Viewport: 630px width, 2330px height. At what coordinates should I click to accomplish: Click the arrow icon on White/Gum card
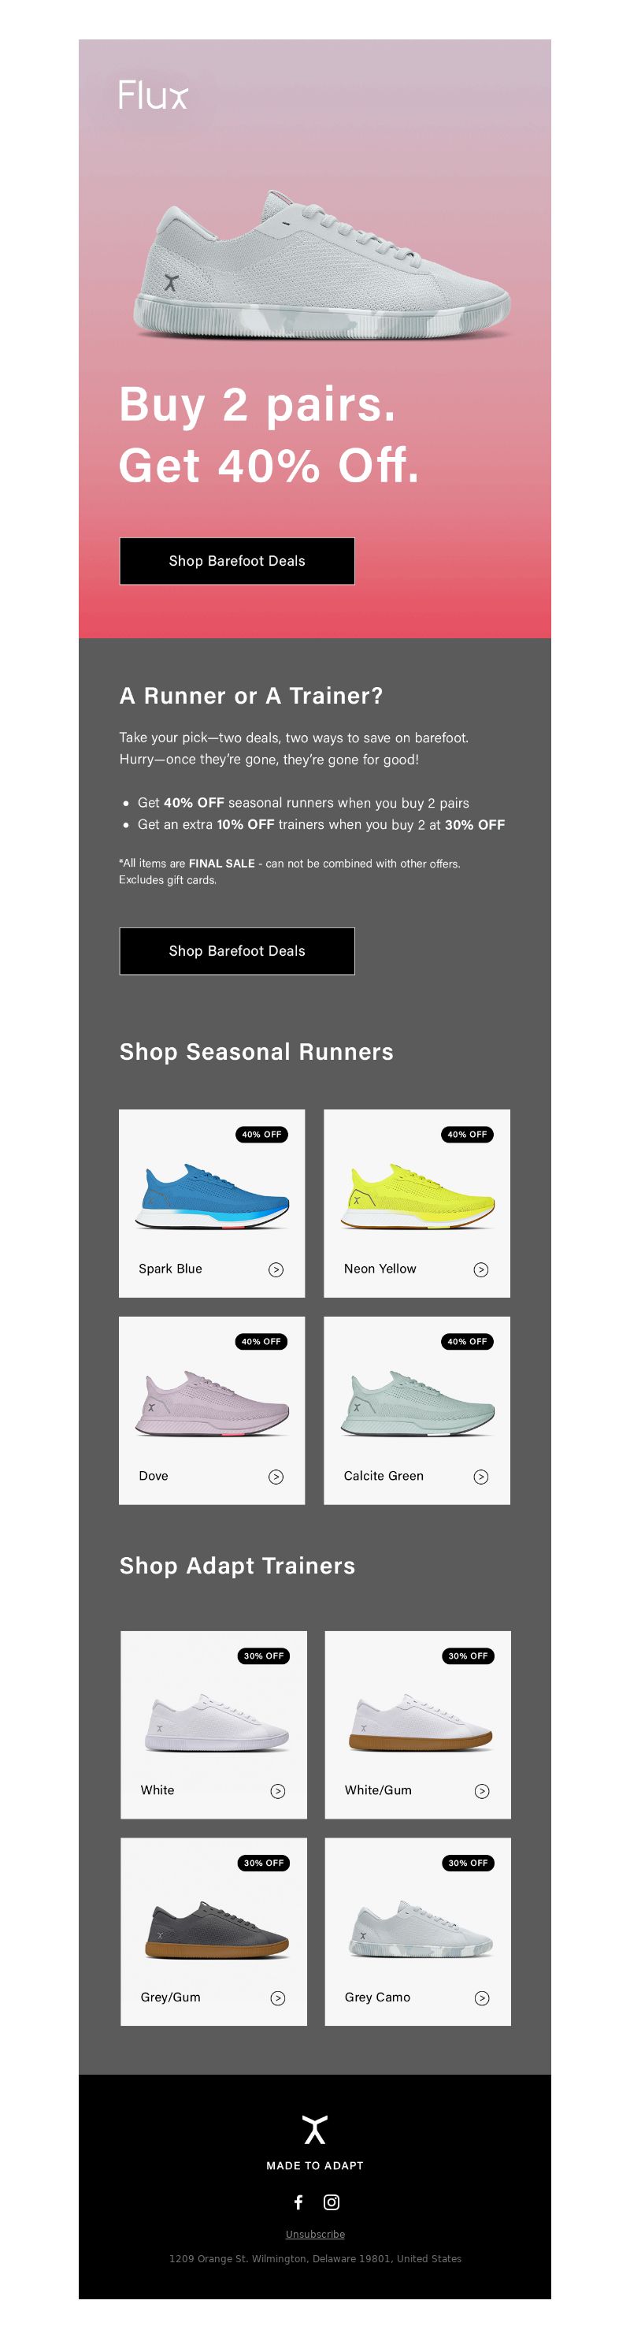click(483, 1790)
